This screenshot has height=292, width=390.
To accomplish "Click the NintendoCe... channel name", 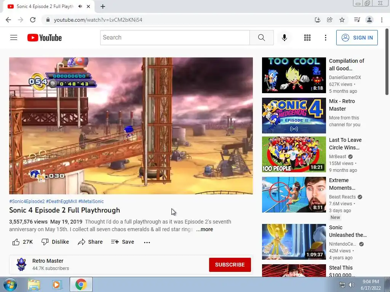I will tap(342, 244).
